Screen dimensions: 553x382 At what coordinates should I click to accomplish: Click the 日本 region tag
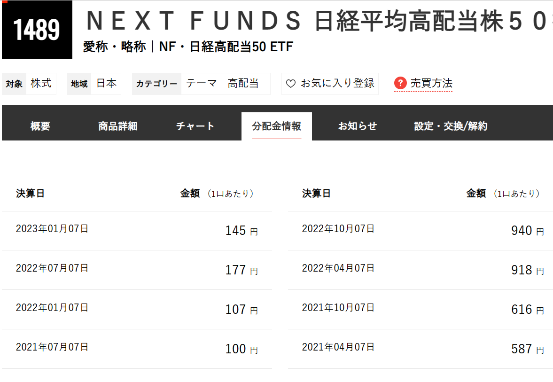(106, 83)
